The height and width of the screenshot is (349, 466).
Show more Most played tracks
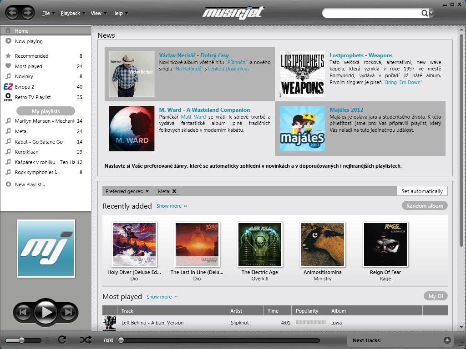(162, 297)
